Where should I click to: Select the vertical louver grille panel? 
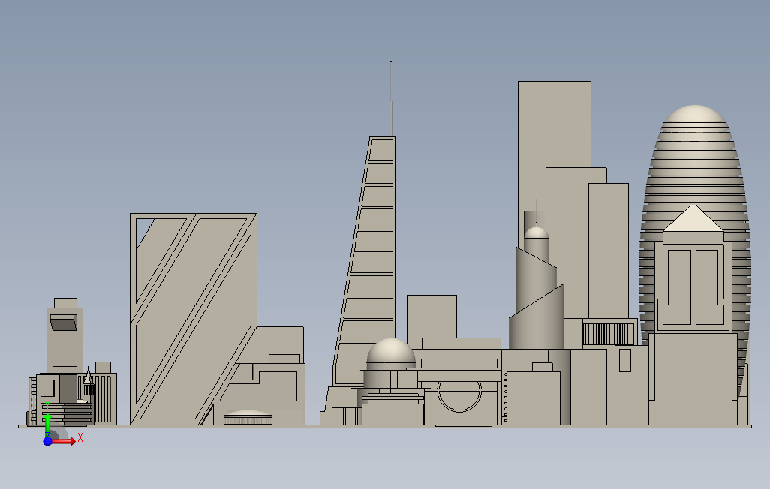coord(609,334)
